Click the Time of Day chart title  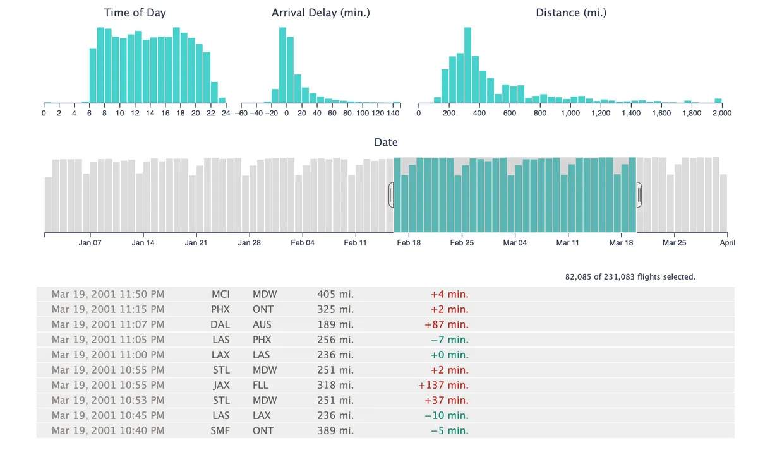[x=135, y=13]
